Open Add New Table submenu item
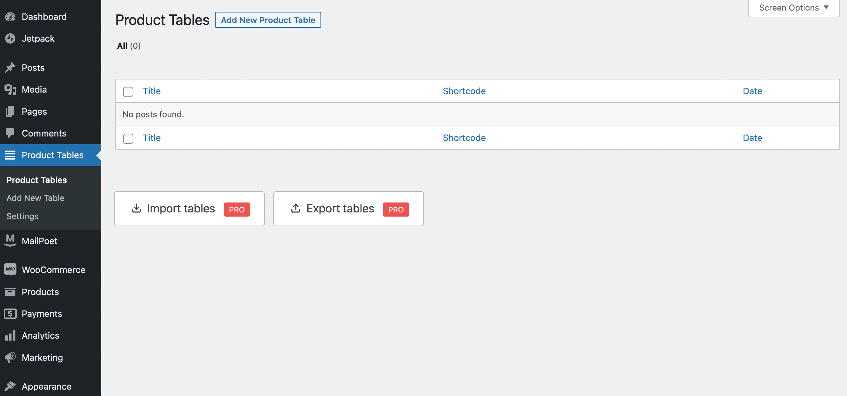This screenshot has width=847, height=396. point(36,198)
